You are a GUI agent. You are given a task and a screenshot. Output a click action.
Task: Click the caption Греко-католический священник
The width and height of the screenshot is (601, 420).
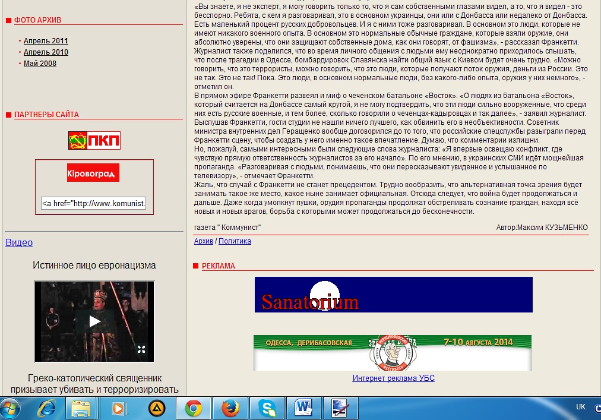tap(94, 378)
